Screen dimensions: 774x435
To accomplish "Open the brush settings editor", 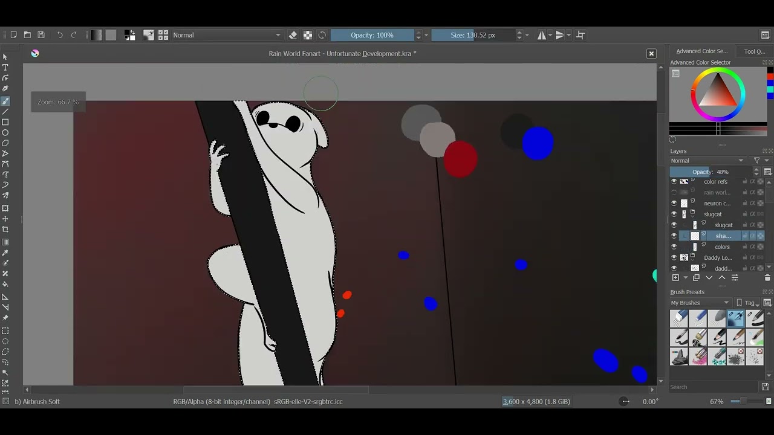I will [x=148, y=35].
